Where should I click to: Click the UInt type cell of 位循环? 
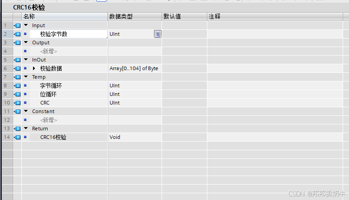click(x=134, y=94)
